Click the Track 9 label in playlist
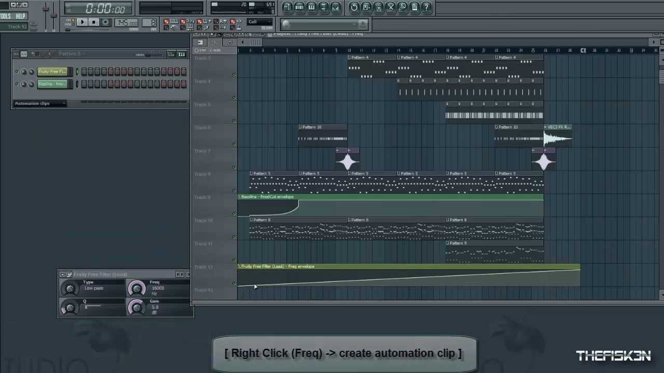The height and width of the screenshot is (373, 664). tap(203, 197)
